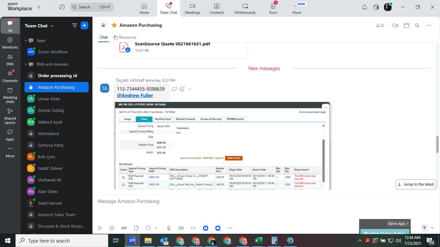Open DMs in the sidebar
The image size is (440, 247).
10,59
